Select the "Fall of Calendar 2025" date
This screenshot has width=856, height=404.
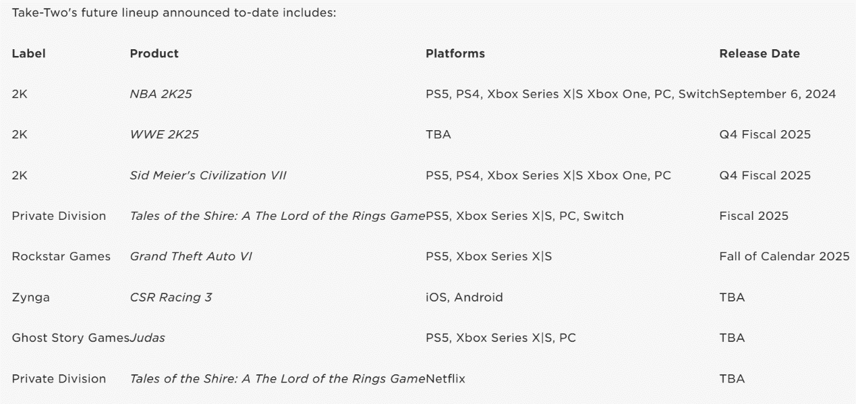coord(784,256)
